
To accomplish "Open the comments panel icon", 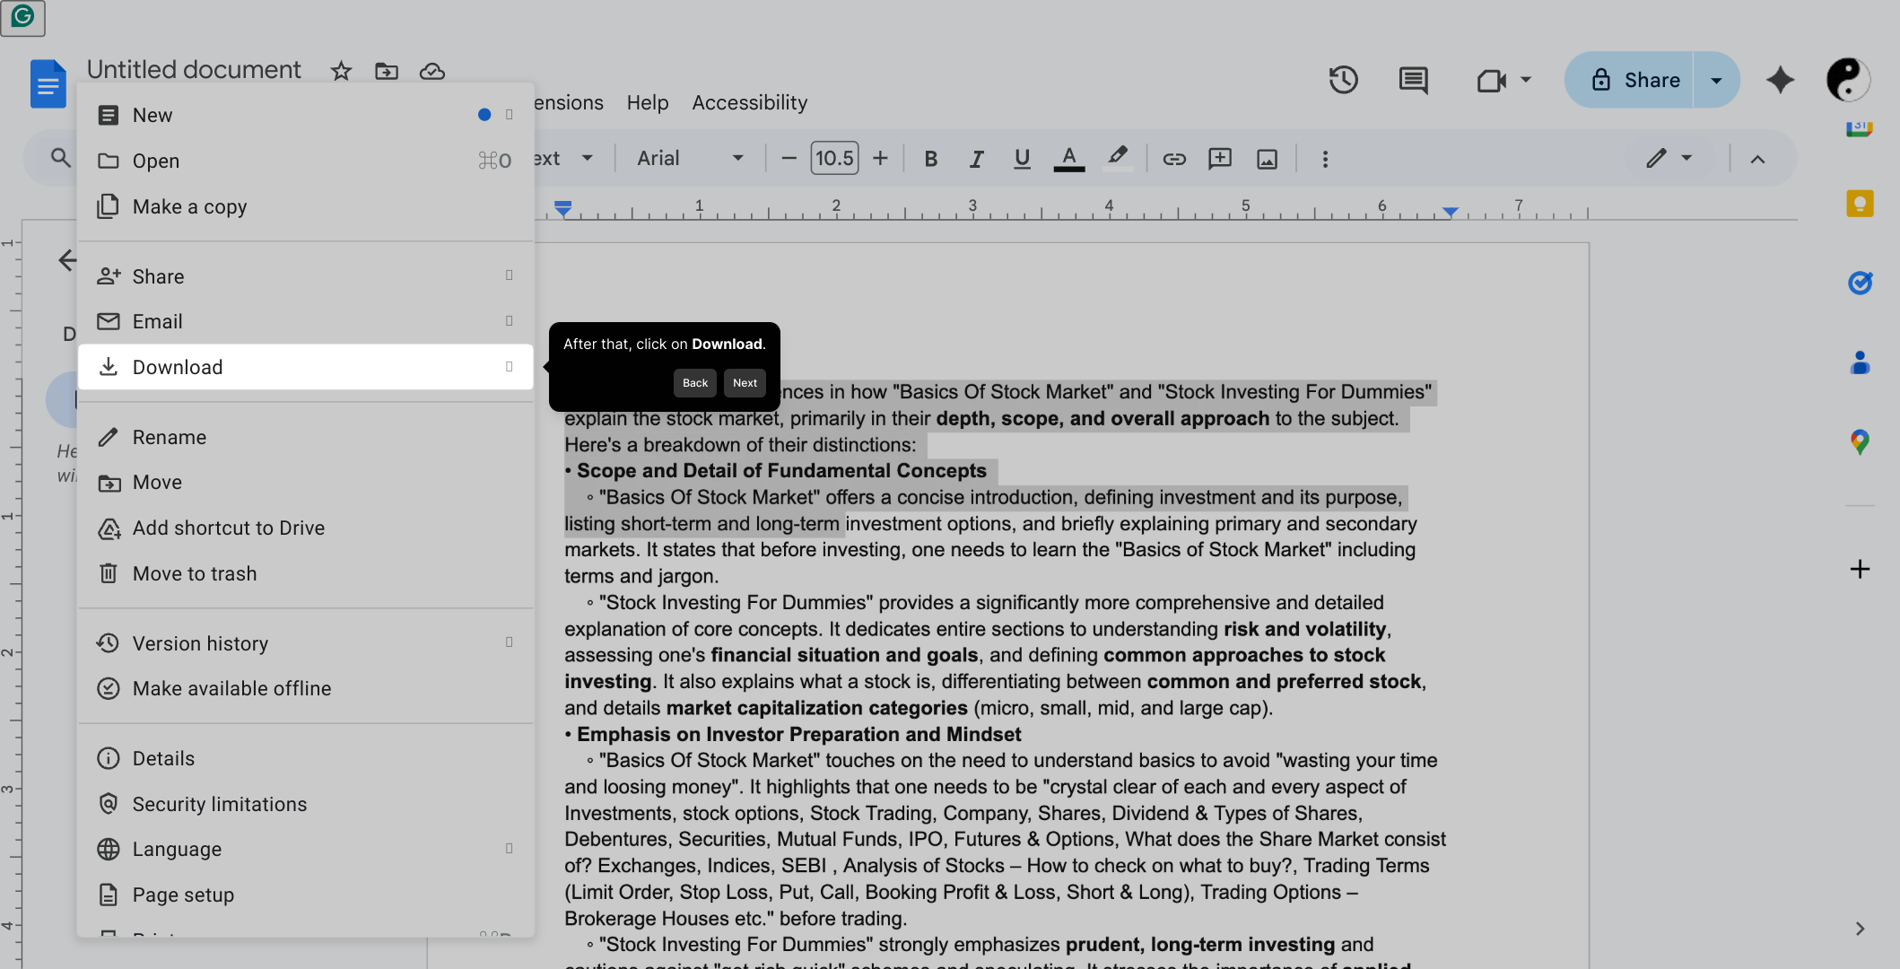I will 1413,80.
